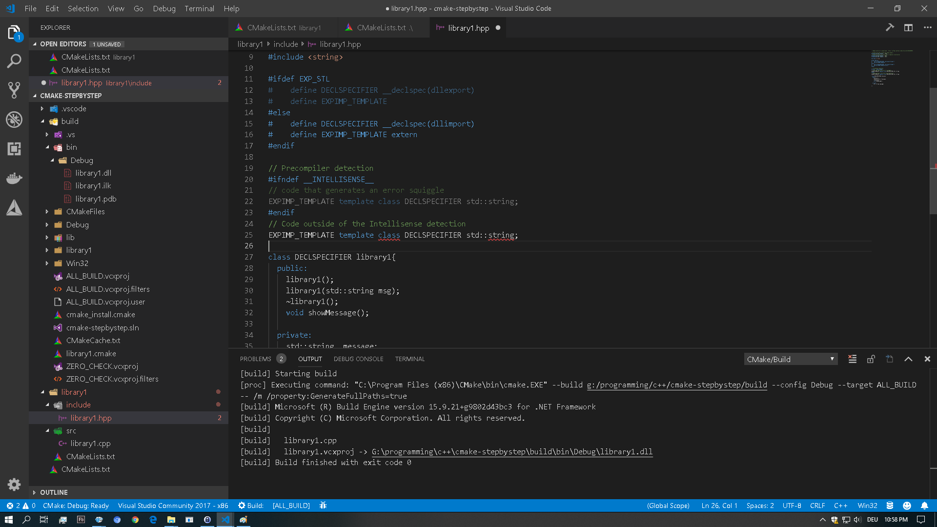937x527 pixels.
Task: Open the Selection menu
Action: click(x=83, y=8)
